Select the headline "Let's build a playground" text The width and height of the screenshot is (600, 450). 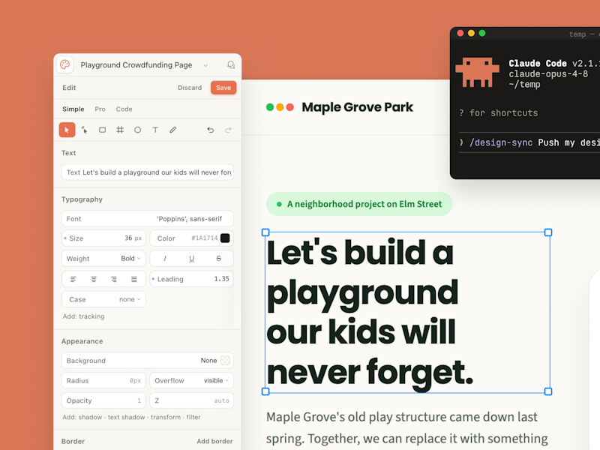click(370, 312)
